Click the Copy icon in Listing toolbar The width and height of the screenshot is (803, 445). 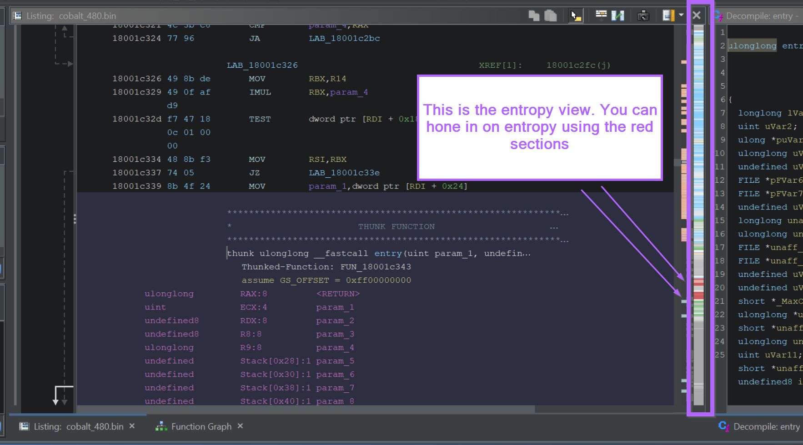click(x=534, y=16)
